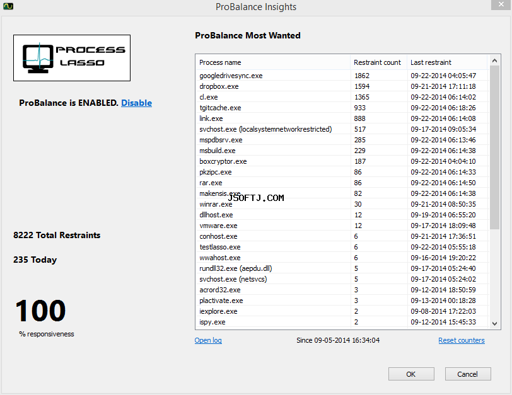Select the googledrivesync.exe row
The image size is (512, 395).
click(x=342, y=76)
